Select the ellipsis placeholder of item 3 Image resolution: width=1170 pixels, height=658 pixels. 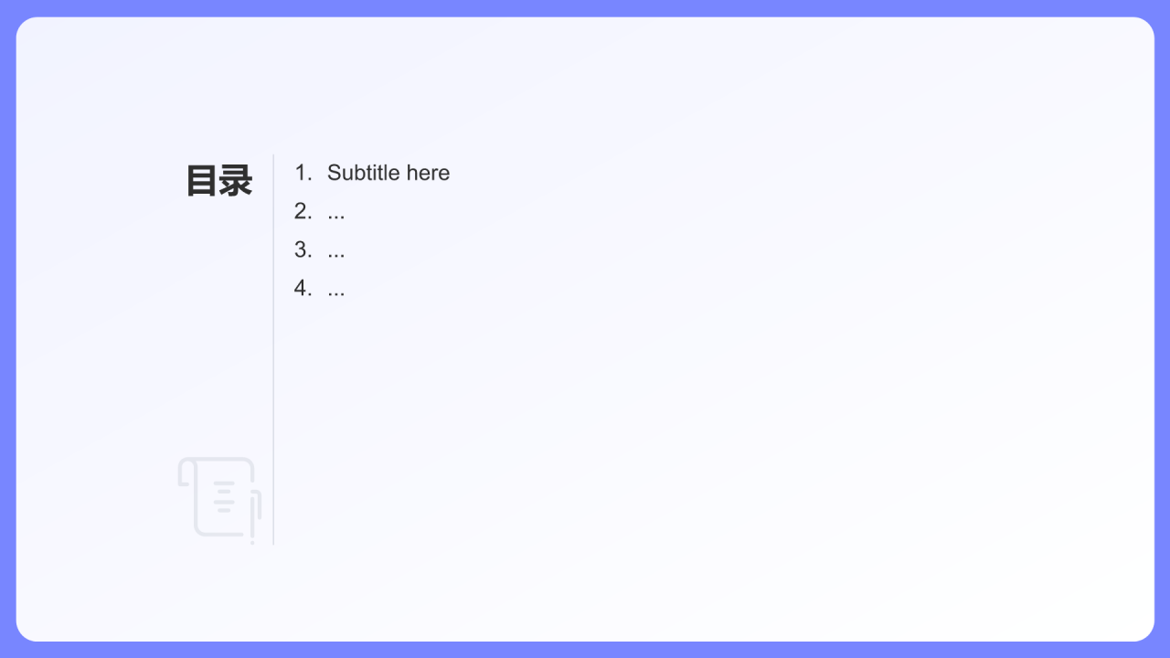coord(336,256)
